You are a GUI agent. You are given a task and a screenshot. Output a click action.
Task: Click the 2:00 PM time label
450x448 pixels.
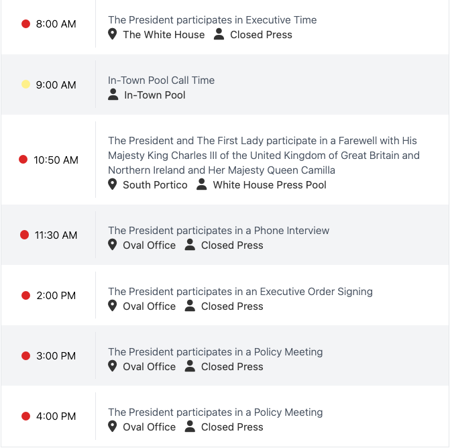56,295
